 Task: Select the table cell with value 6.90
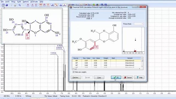(86, 65)
